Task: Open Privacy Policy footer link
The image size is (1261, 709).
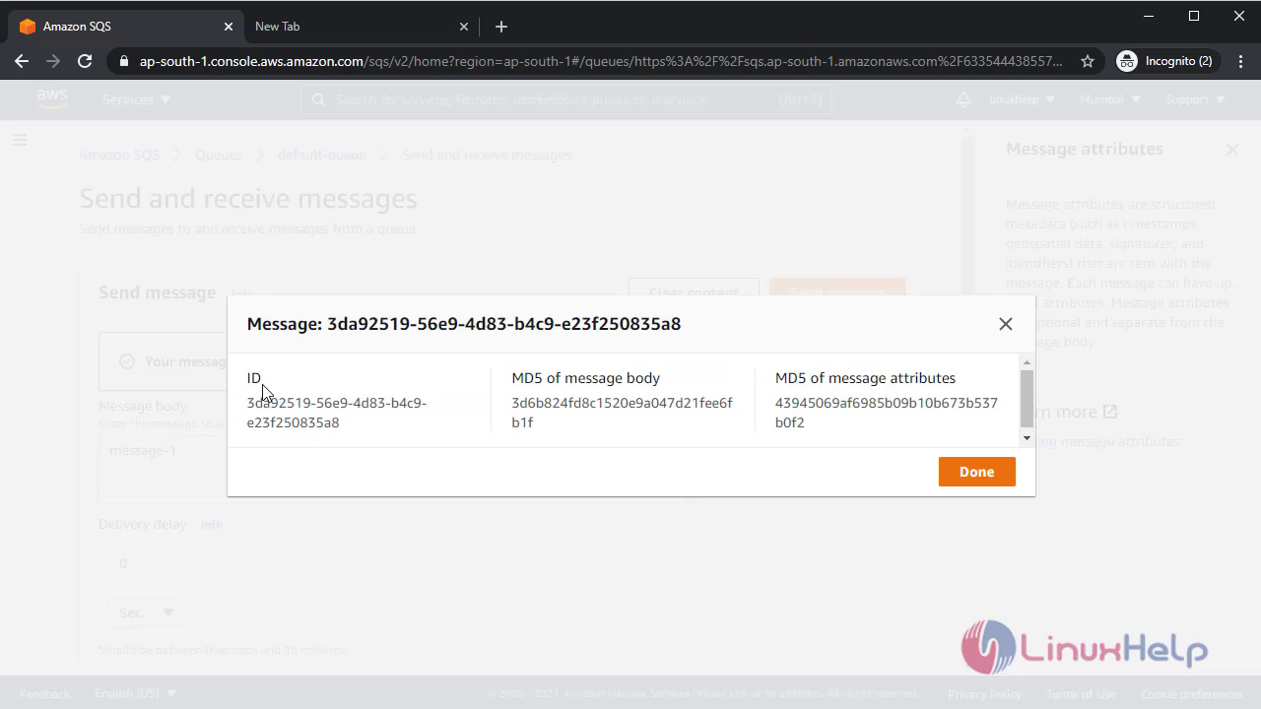Action: point(984,693)
